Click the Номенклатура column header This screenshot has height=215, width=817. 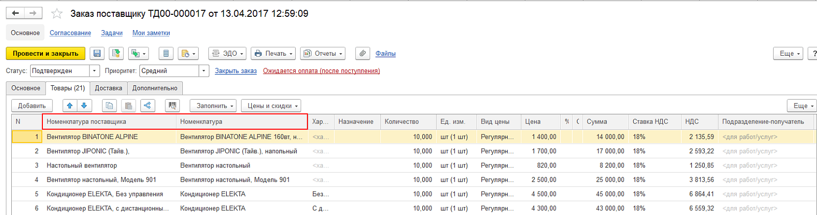(242, 122)
